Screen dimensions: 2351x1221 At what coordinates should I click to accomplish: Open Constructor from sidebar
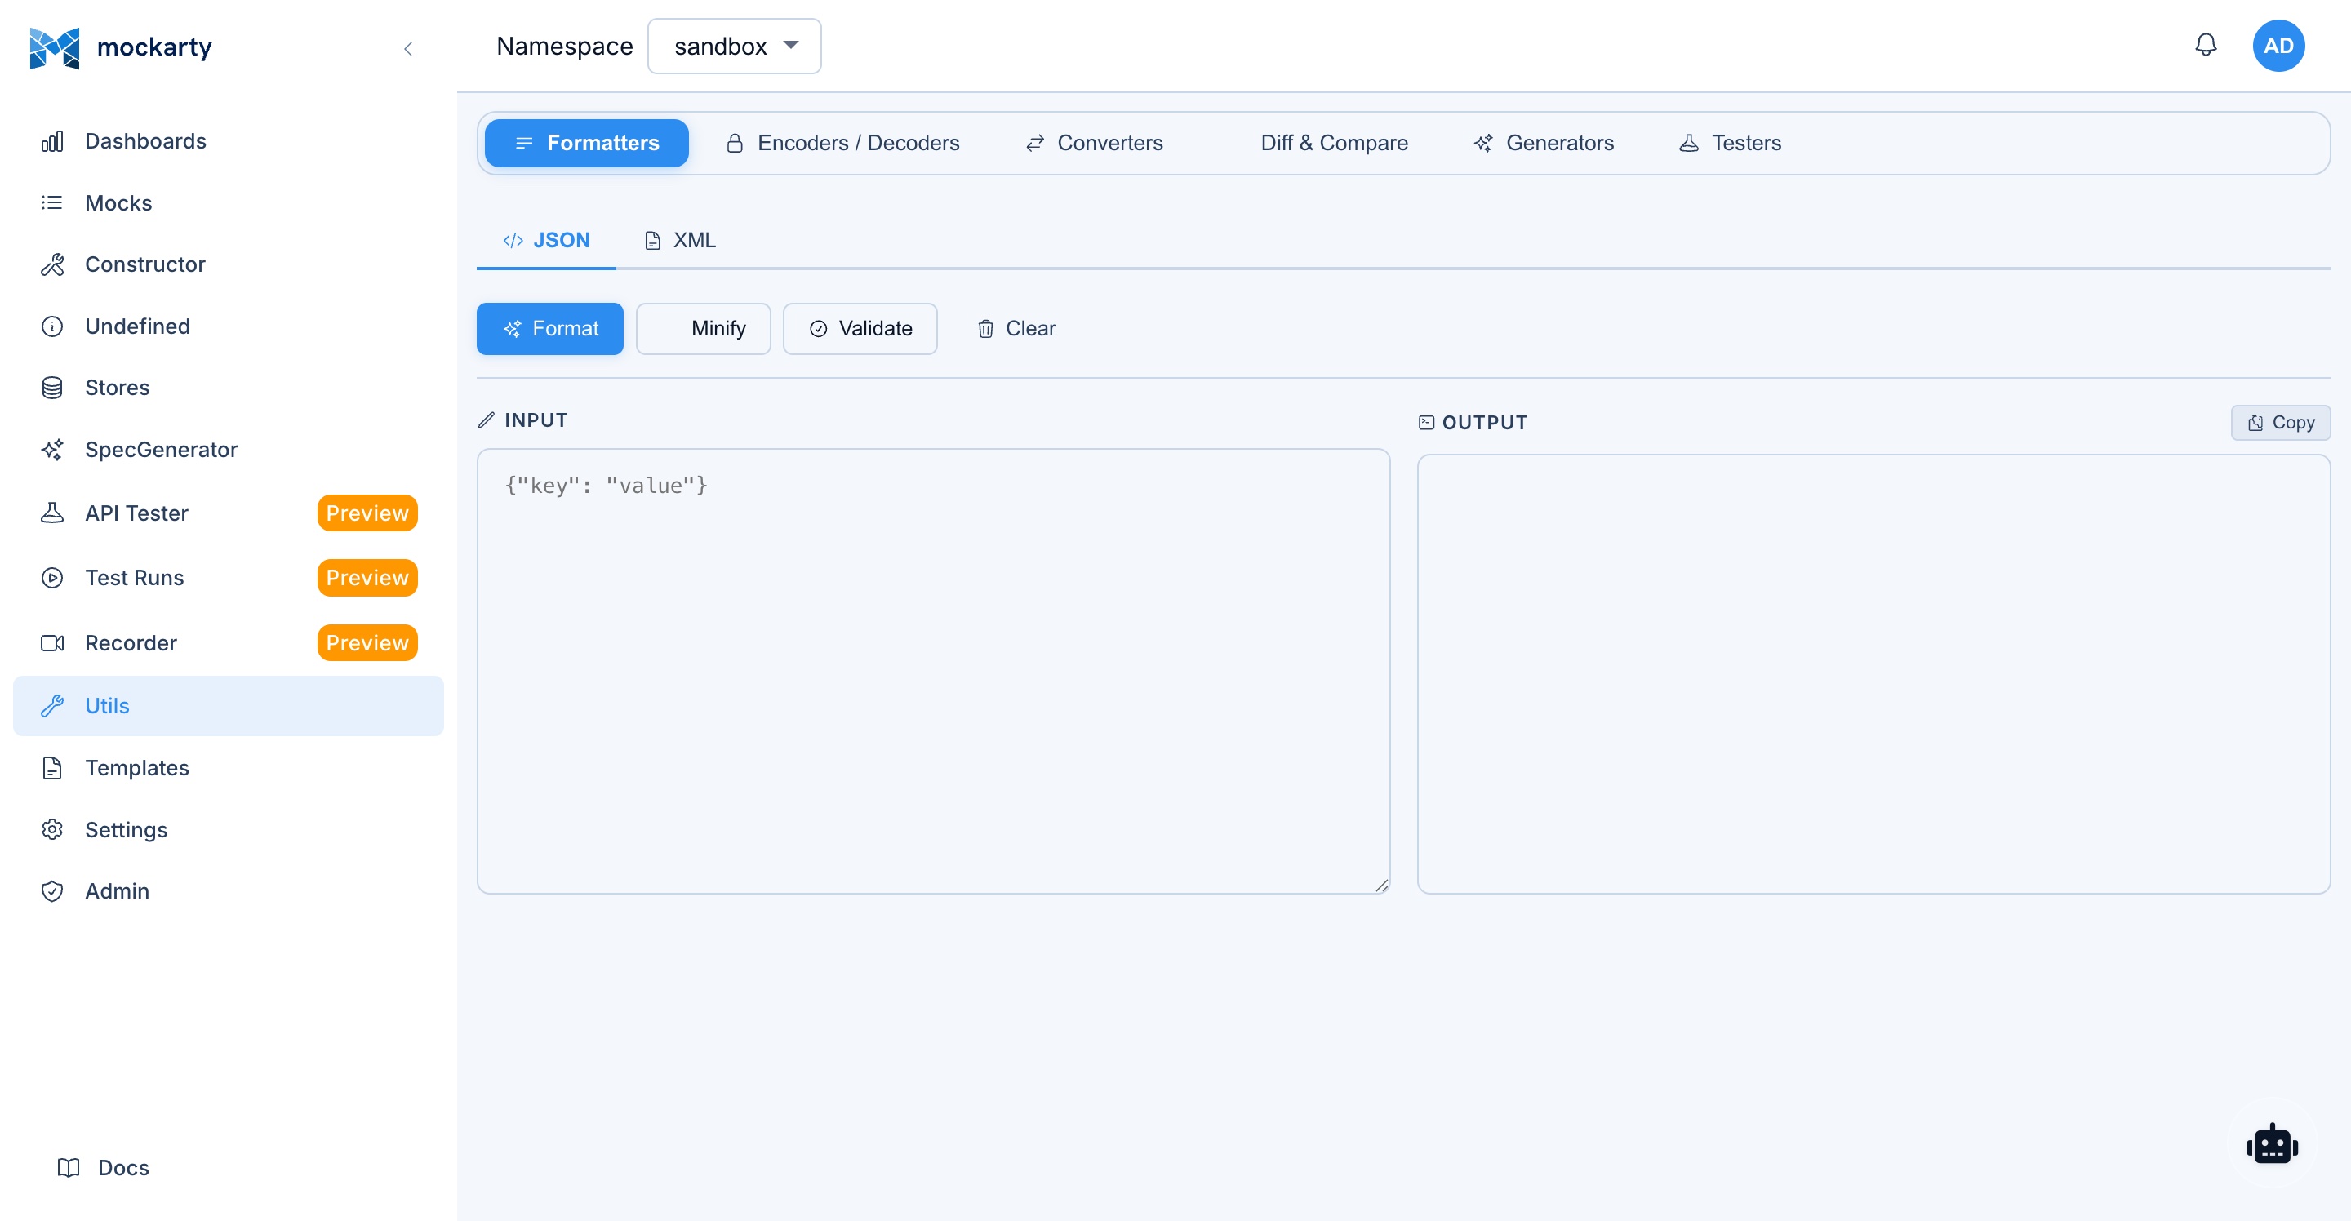pos(229,264)
